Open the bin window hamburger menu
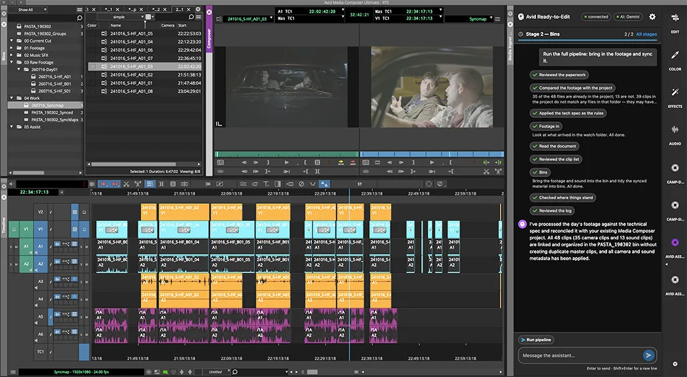The width and height of the screenshot is (687, 377). (x=199, y=17)
